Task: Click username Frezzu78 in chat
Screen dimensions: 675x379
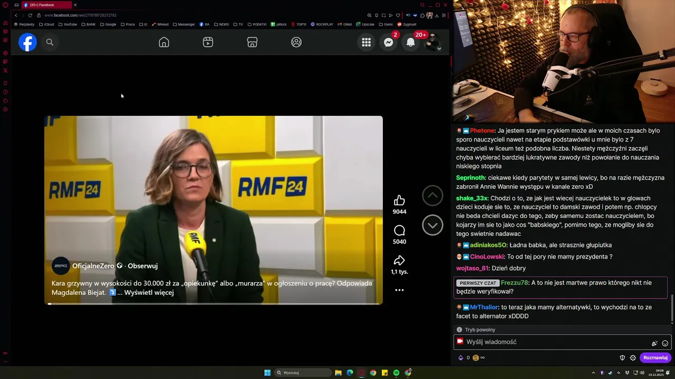Action: (x=514, y=283)
